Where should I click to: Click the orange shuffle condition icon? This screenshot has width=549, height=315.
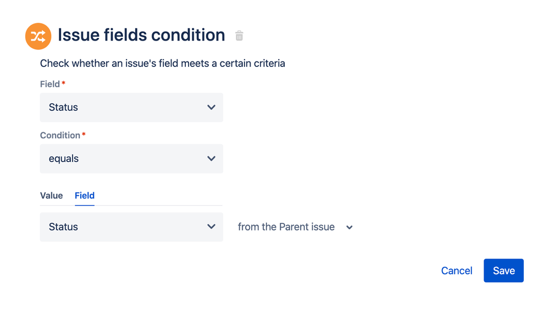[x=38, y=36]
